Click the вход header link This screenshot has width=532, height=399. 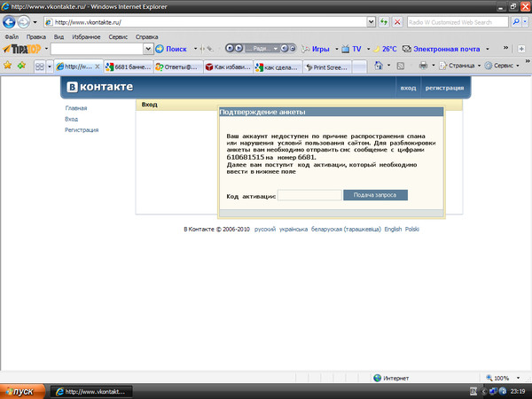coord(408,88)
